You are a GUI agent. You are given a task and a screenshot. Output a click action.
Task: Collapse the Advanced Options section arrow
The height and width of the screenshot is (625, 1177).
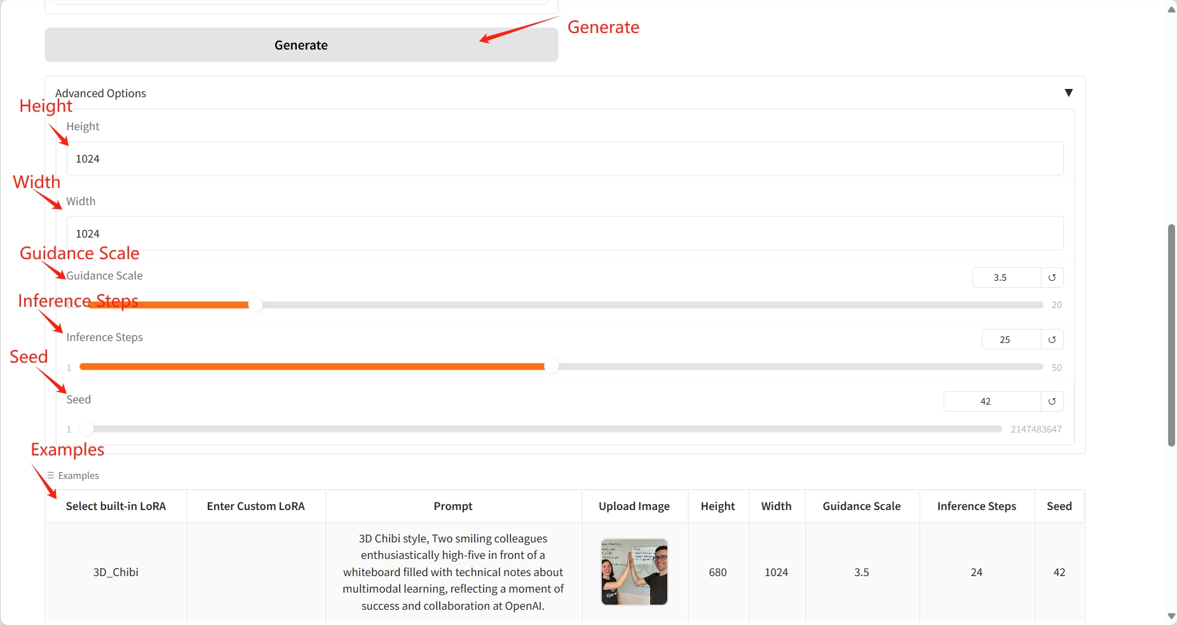click(1068, 93)
